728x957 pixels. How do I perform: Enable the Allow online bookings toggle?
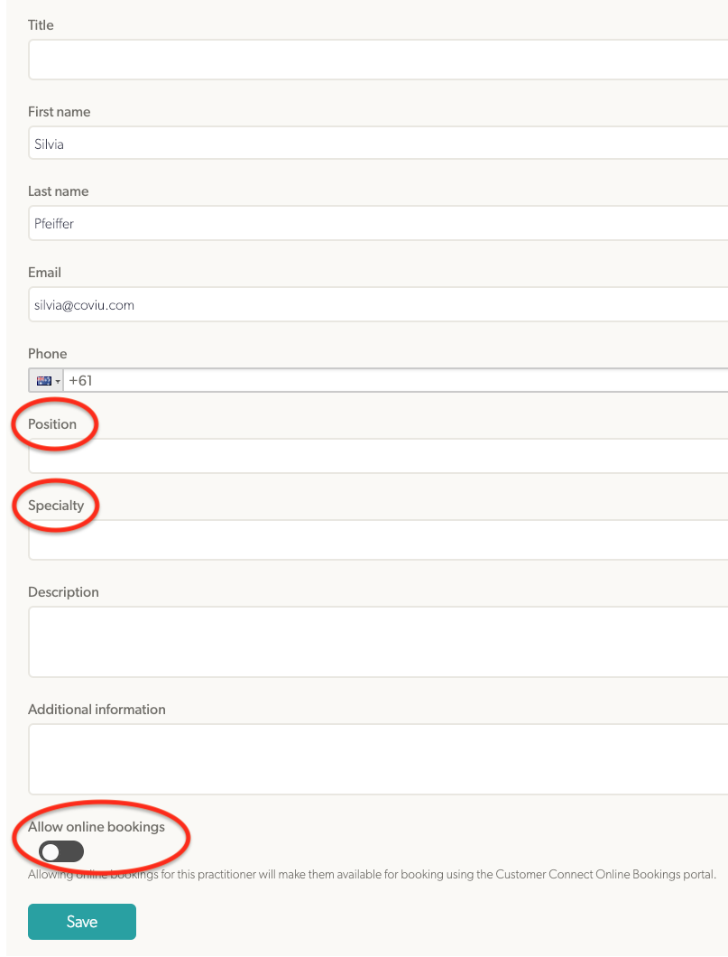(x=61, y=851)
